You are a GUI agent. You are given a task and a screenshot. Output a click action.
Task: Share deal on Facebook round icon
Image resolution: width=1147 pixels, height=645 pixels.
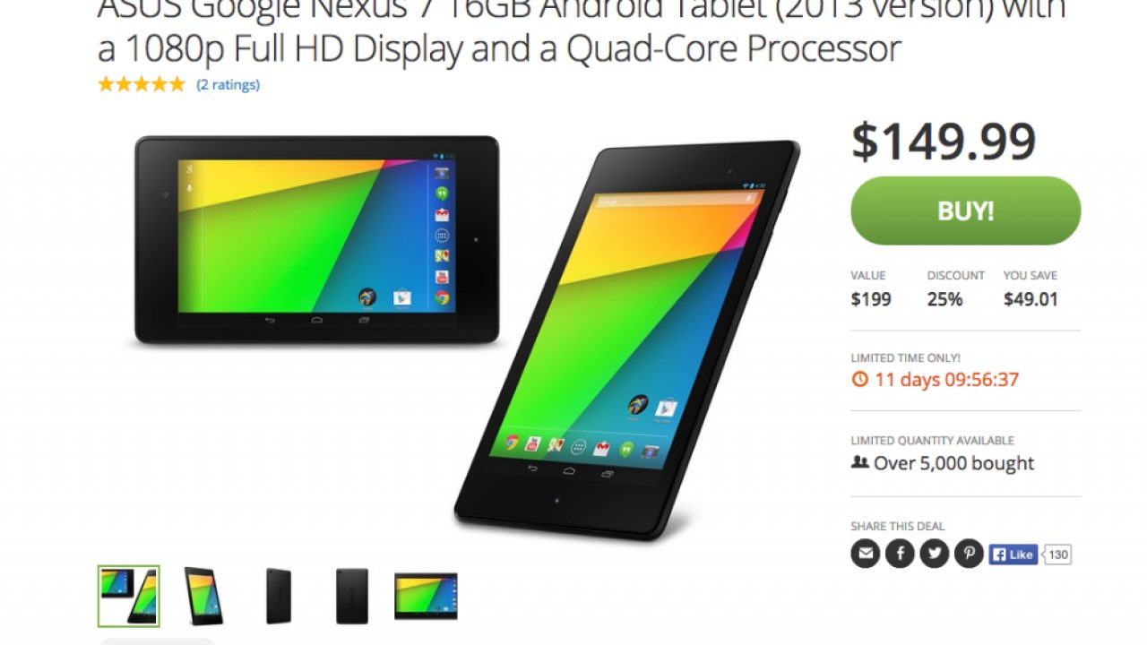tap(900, 554)
